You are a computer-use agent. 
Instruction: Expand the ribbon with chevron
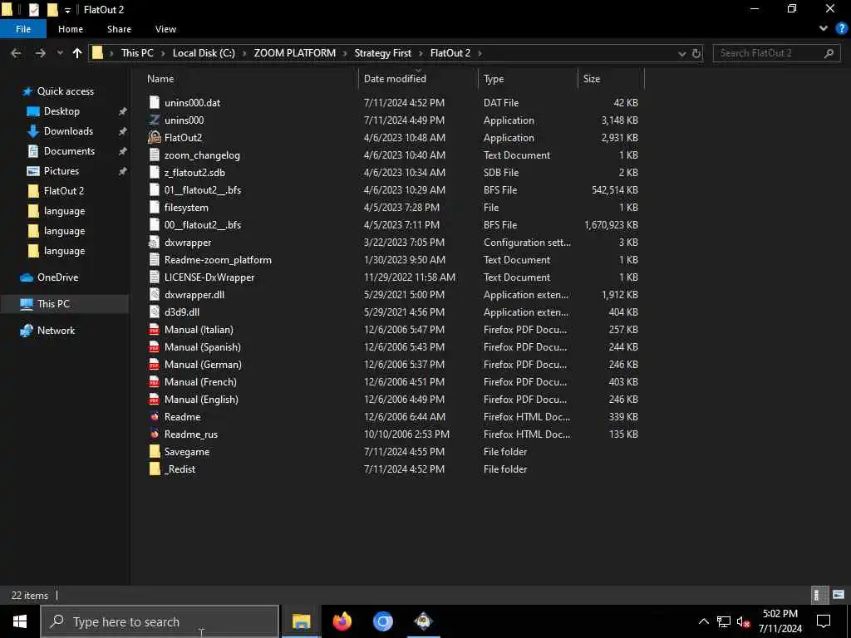pos(824,29)
